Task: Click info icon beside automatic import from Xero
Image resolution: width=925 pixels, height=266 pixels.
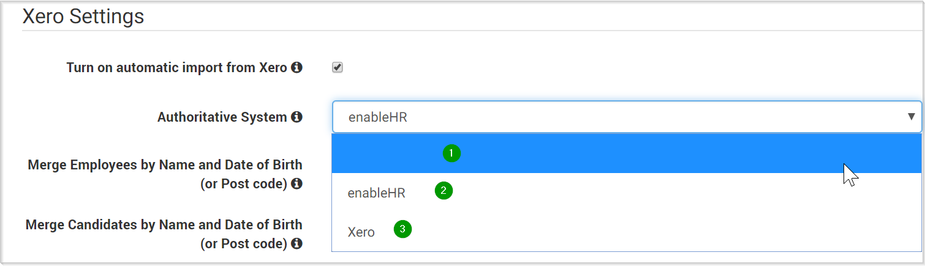Action: pos(297,67)
